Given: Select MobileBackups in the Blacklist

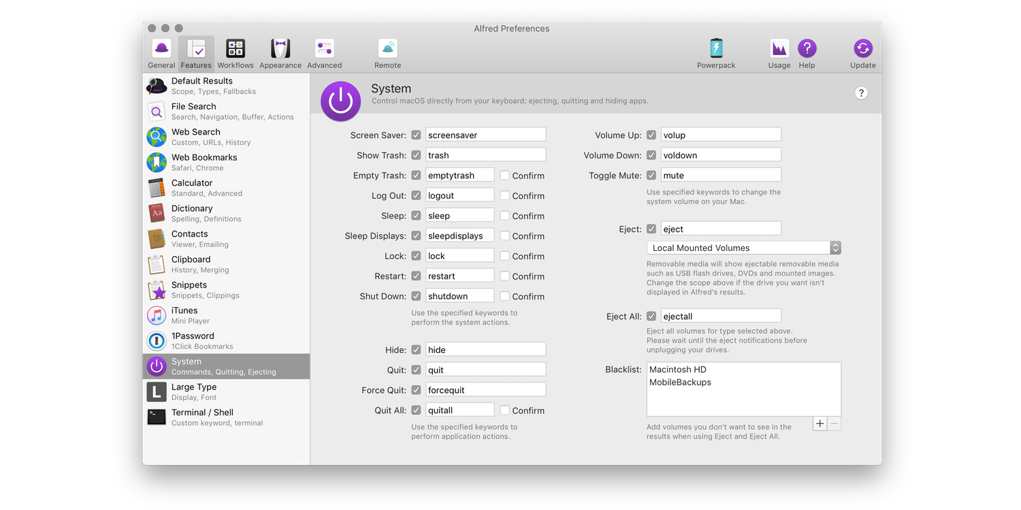Looking at the screenshot, I should 681,381.
